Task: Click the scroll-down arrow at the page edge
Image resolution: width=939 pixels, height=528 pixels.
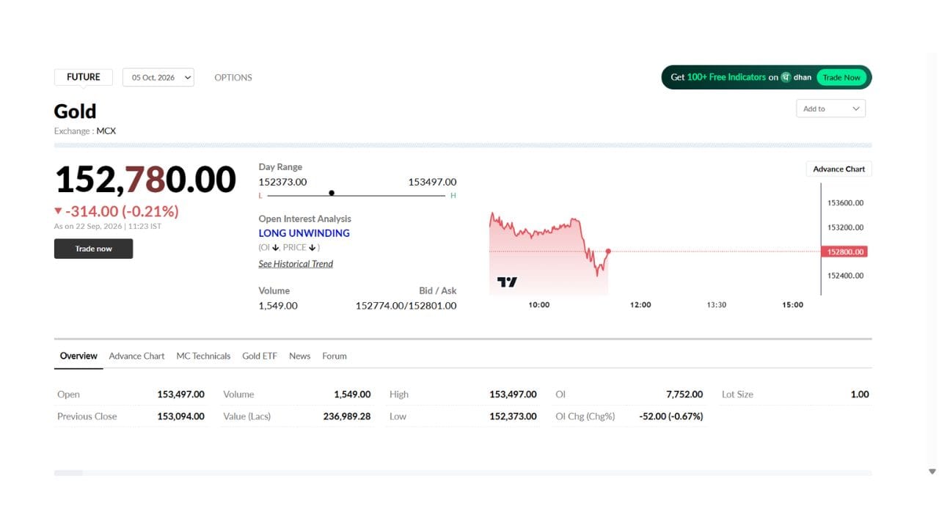Action: 932,472
